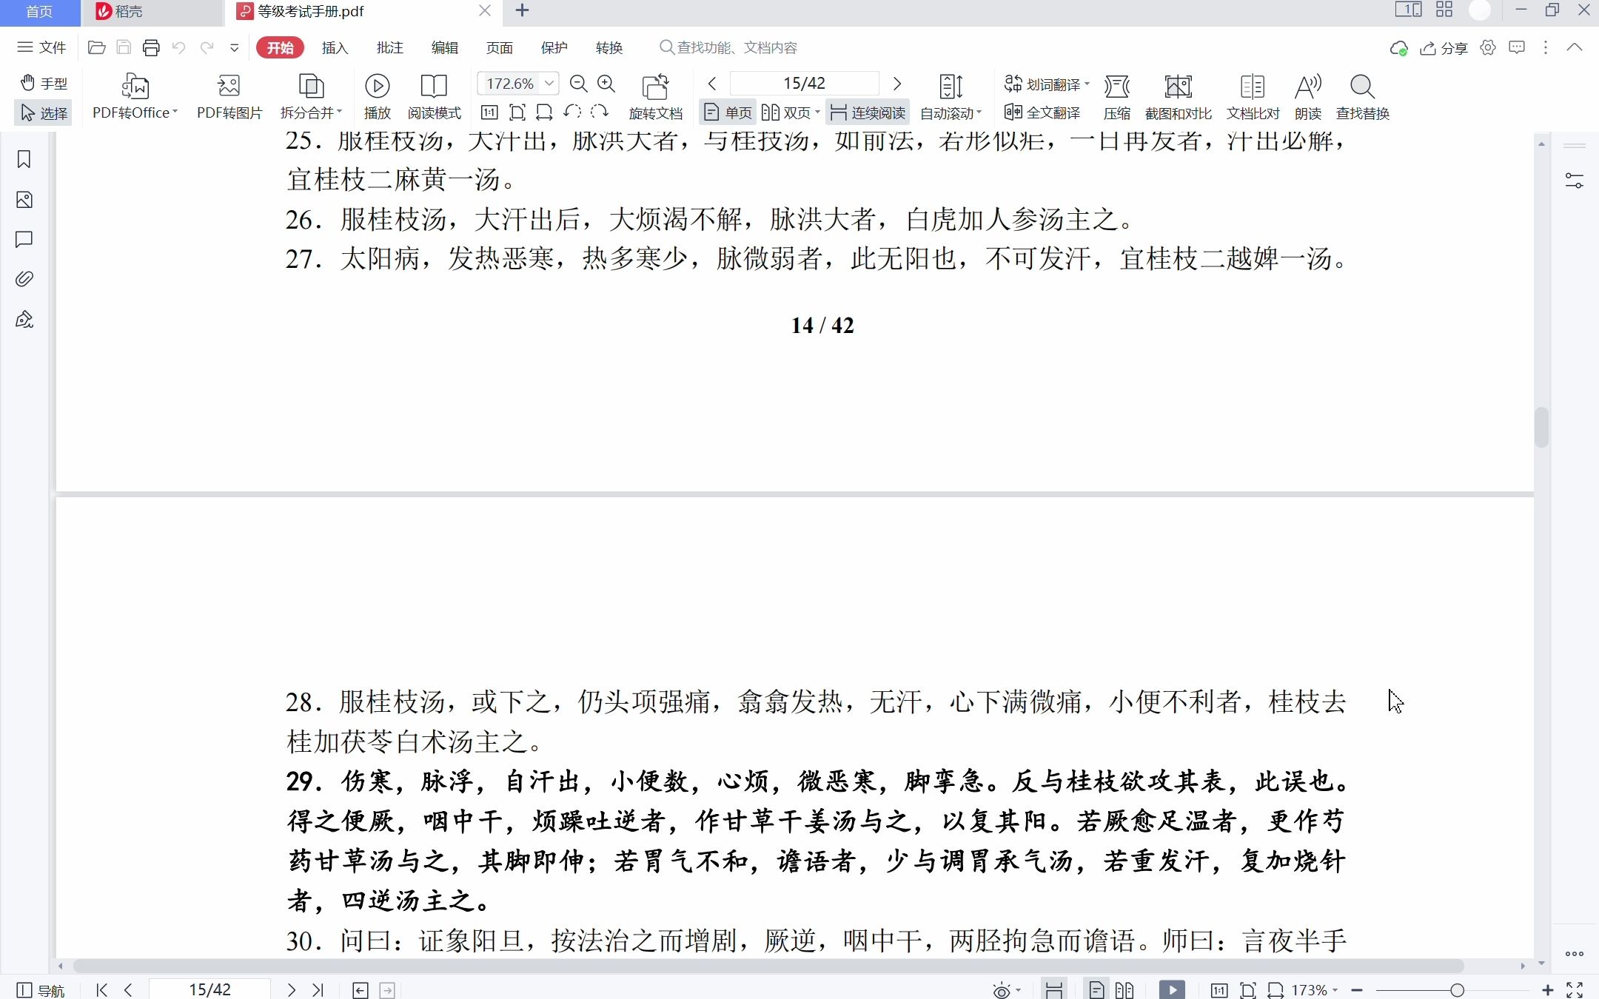Expand the quick access toolbar arrow
Image resolution: width=1599 pixels, height=999 pixels.
(234, 48)
